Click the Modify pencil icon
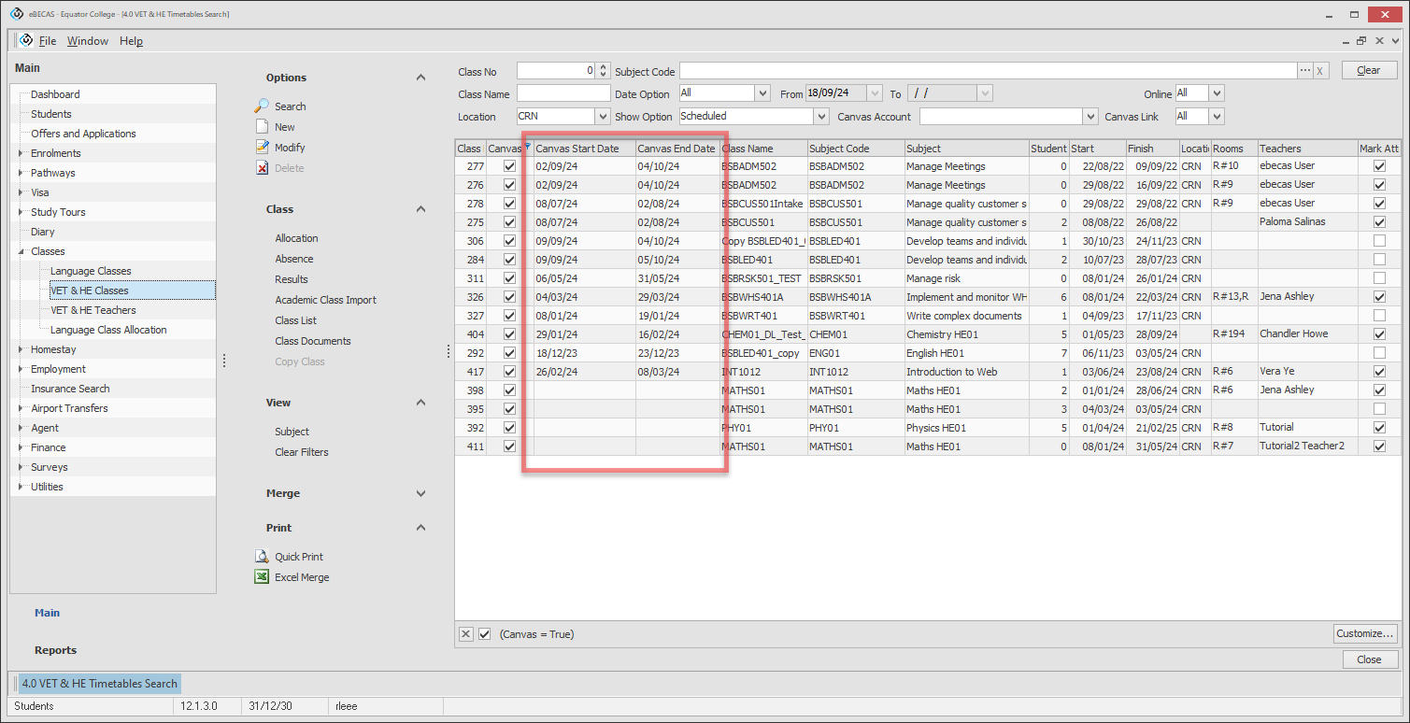The height and width of the screenshot is (723, 1410). click(x=263, y=148)
